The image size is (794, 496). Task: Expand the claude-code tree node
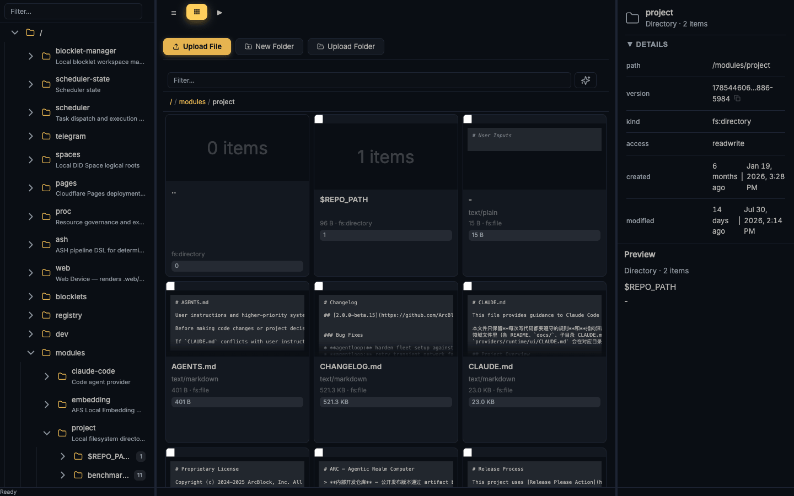47,376
